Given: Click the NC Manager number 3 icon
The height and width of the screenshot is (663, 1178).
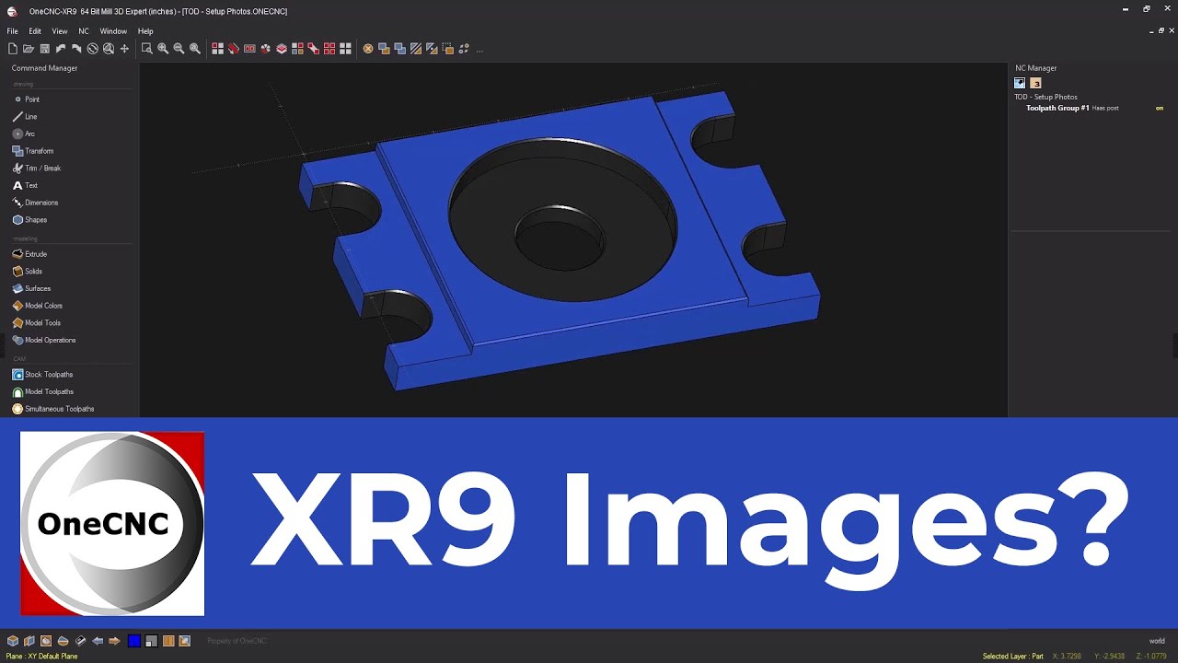Looking at the screenshot, I should pos(1035,83).
